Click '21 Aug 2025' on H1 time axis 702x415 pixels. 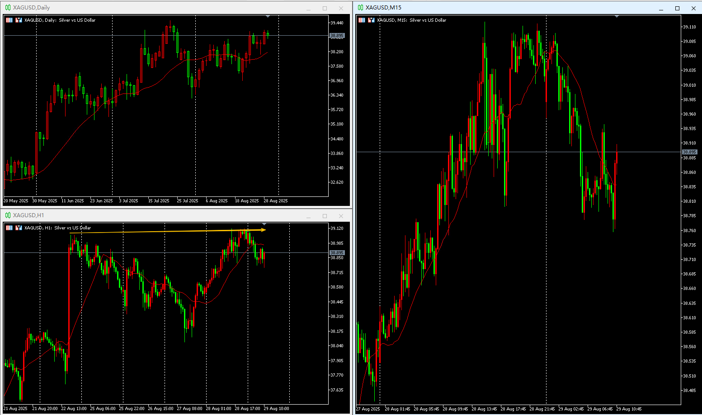pos(15,408)
